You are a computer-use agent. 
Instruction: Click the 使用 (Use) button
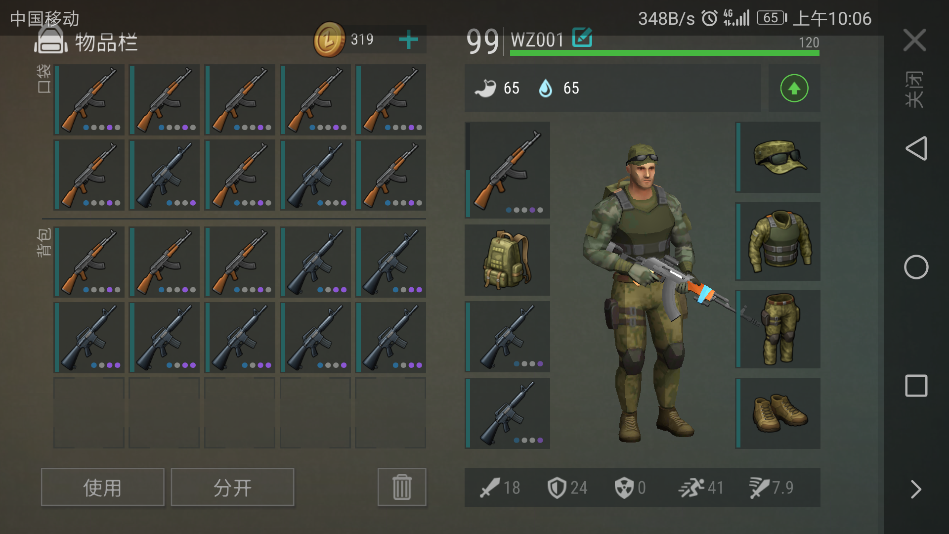point(103,487)
